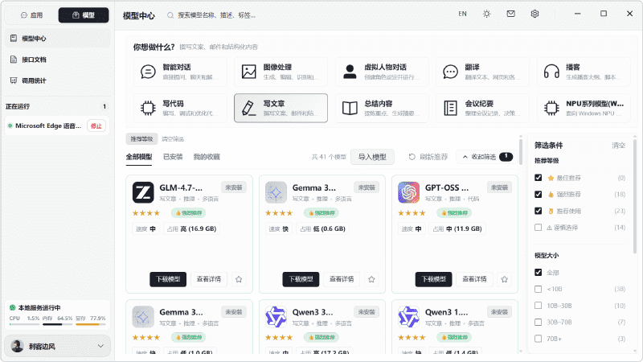The image size is (643, 362).
Task: Click 清空 in the filter panel header
Action: [x=619, y=146]
